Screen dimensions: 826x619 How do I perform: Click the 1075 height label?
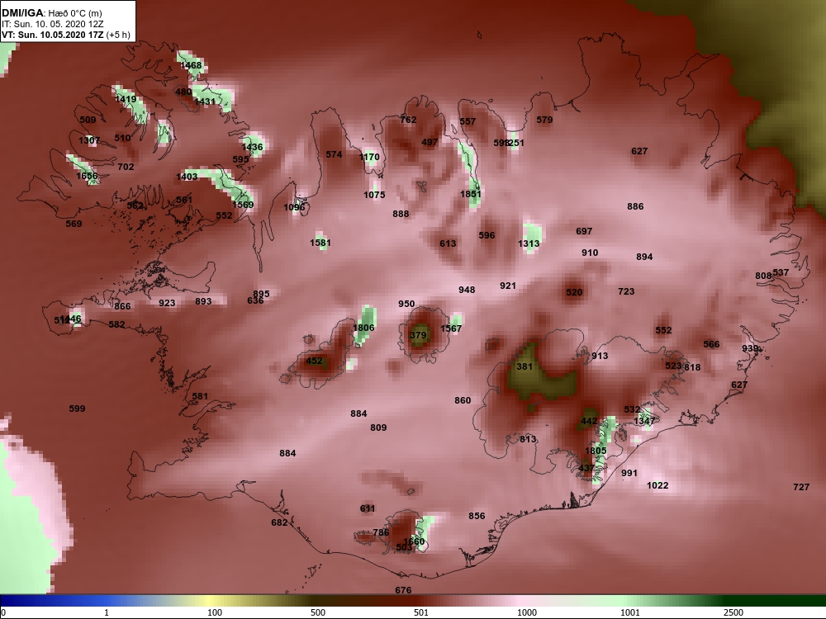click(374, 194)
